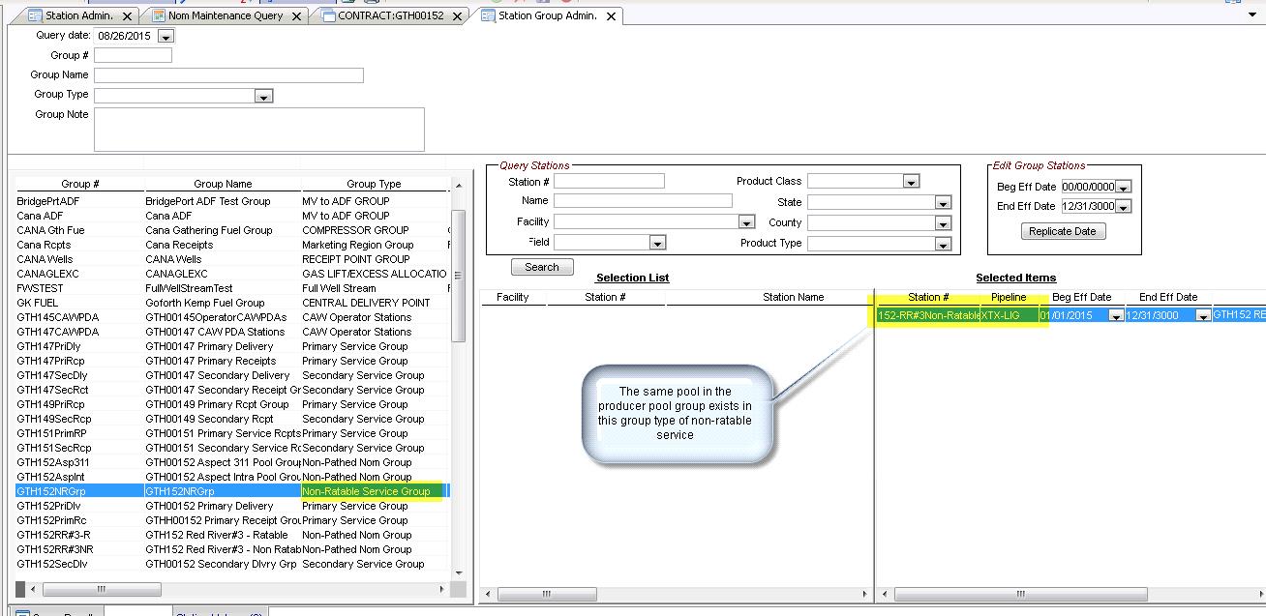
Task: Open the Beg Eff Date dropdown arrow
Action: 1123,188
